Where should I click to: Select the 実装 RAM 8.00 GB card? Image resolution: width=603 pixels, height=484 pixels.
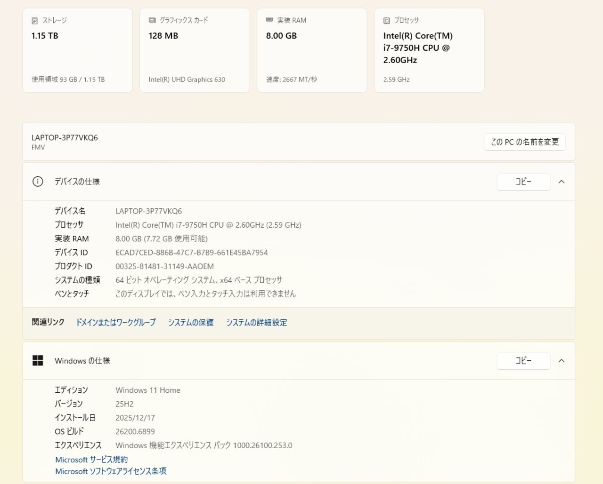312,50
